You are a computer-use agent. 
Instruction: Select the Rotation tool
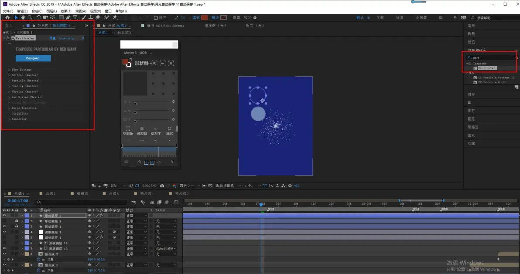pyautogui.click(x=38, y=17)
